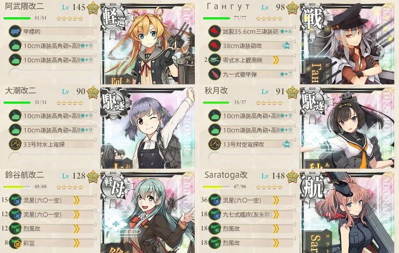Click the small arrow on the 33号対水上電探 row
The height and width of the screenshot is (253, 399).
95,140
